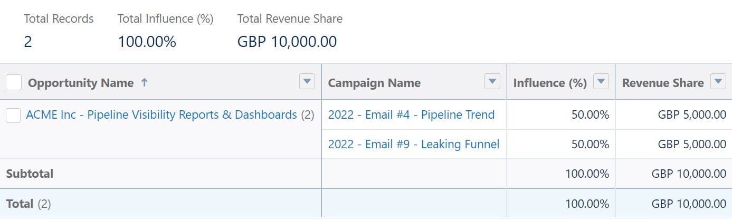The image size is (732, 220).
Task: Click the Total Records summary value
Action: pyautogui.click(x=28, y=42)
